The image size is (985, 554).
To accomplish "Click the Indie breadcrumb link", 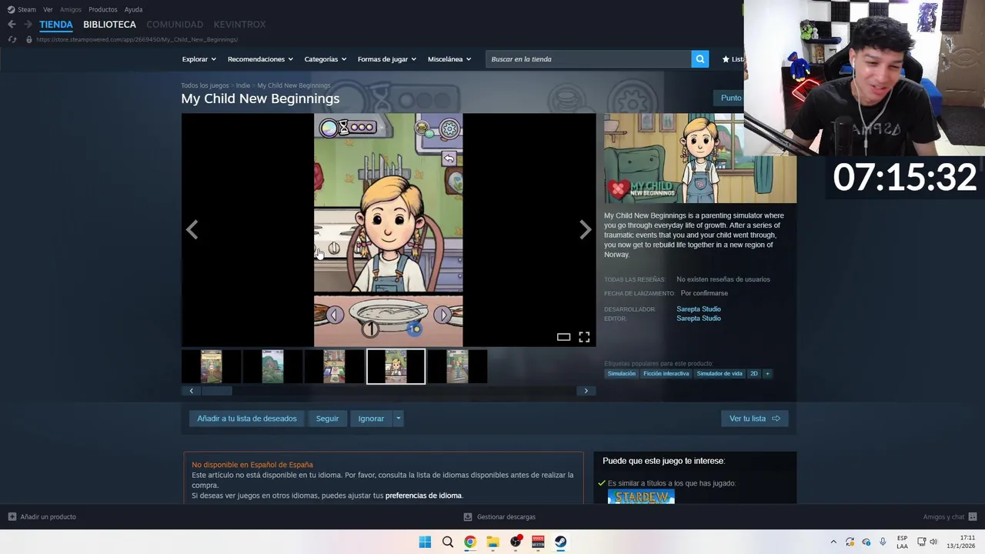I will [x=243, y=85].
